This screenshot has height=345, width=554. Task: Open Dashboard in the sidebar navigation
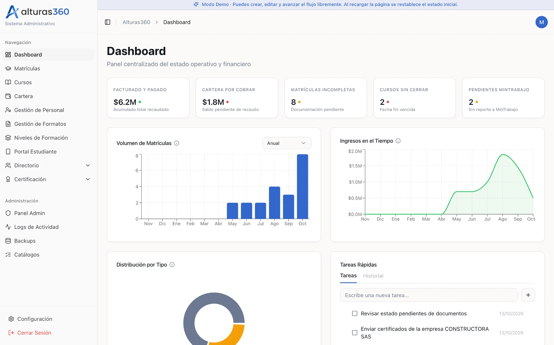[x=48, y=55]
